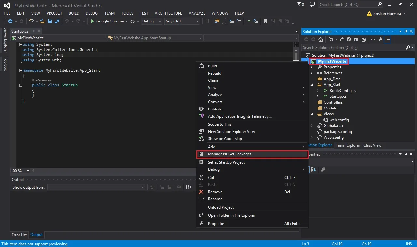
Task: Expand the References node in Solution Explorer
Action: pyautogui.click(x=311, y=73)
